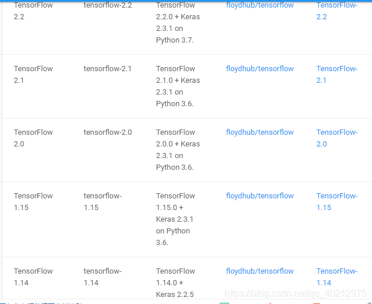Select description 'TensorFlow 1.15.0 + Keras 2.3.1 on Python 3.6.'

tap(176, 219)
